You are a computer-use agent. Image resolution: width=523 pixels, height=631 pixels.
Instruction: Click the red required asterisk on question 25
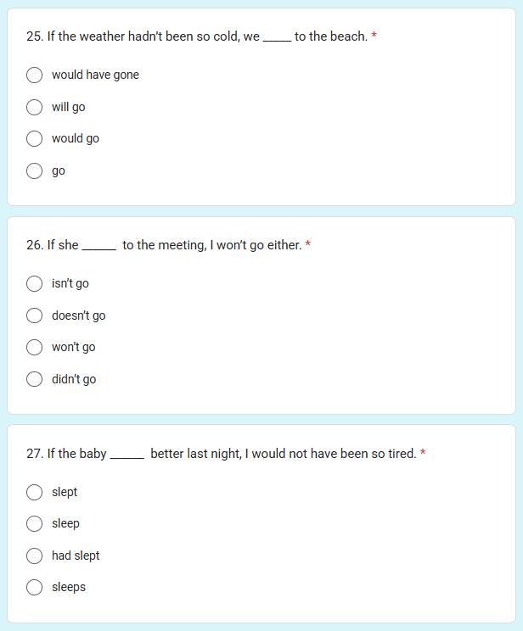tap(374, 35)
